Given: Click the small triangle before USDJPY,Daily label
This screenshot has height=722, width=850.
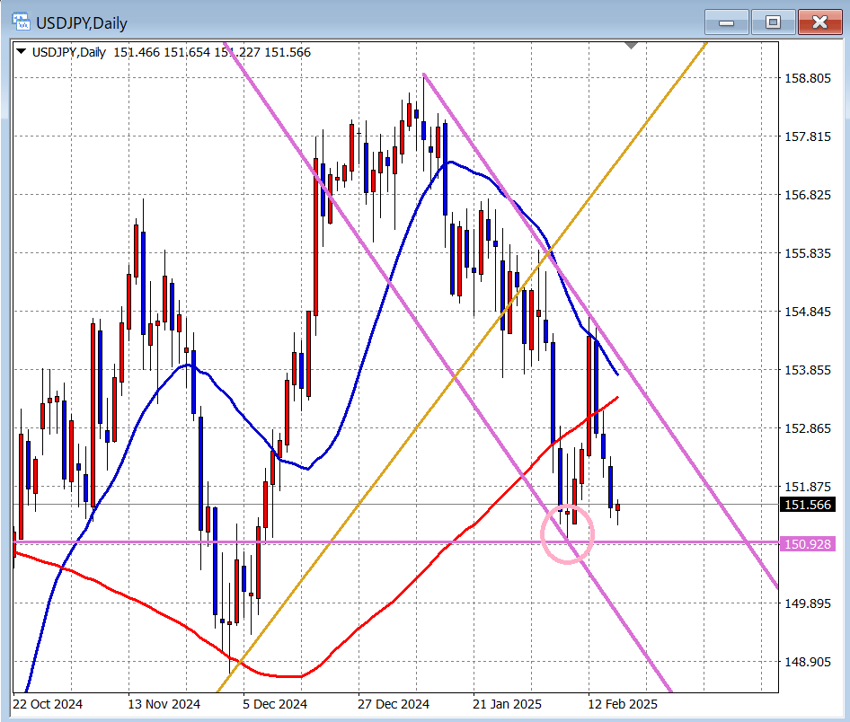Looking at the screenshot, I should 22,52.
